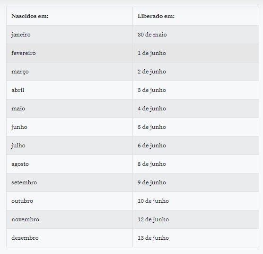Click the '5 de junho' date
The width and height of the screenshot is (263, 254).
152,127
